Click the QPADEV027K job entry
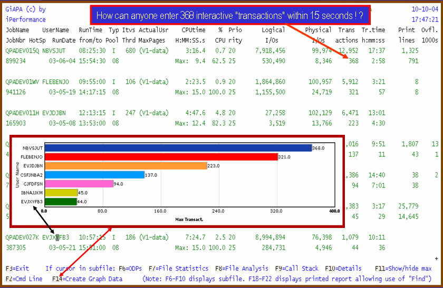Screen dimensions: 443x288 click(x=22, y=237)
